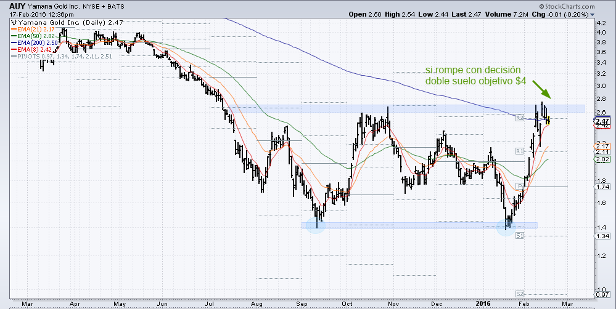Click the OHLC bar icon in legend

point(15,22)
